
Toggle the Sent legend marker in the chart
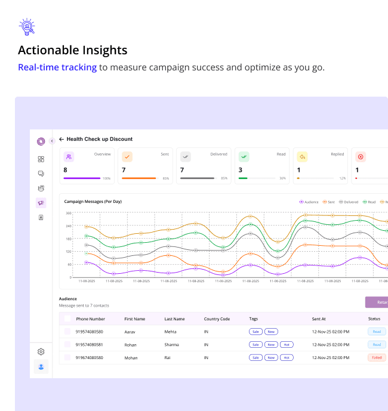(x=325, y=202)
